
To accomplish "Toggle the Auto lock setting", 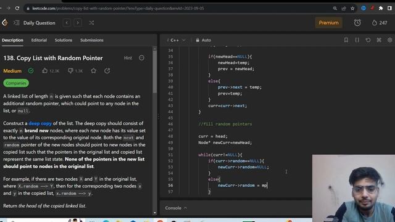I will tap(204, 40).
